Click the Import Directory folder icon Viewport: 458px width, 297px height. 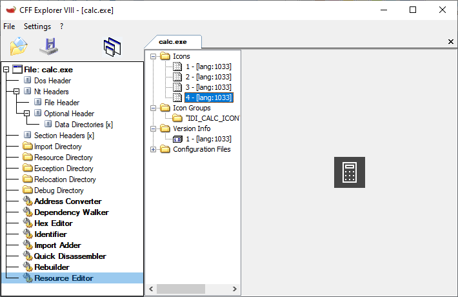[x=28, y=146]
